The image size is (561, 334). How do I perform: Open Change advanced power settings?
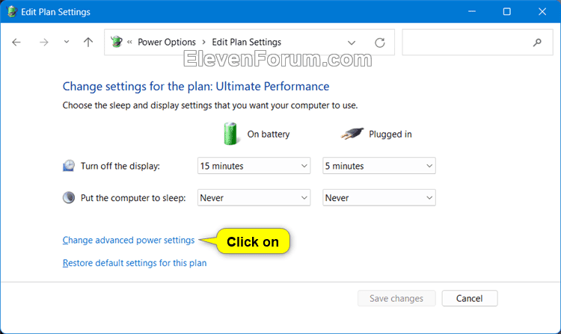pyautogui.click(x=129, y=240)
